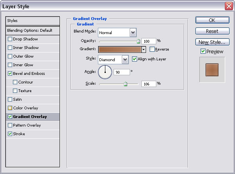
Task: Disable the Preview checkbox
Action: click(203, 51)
